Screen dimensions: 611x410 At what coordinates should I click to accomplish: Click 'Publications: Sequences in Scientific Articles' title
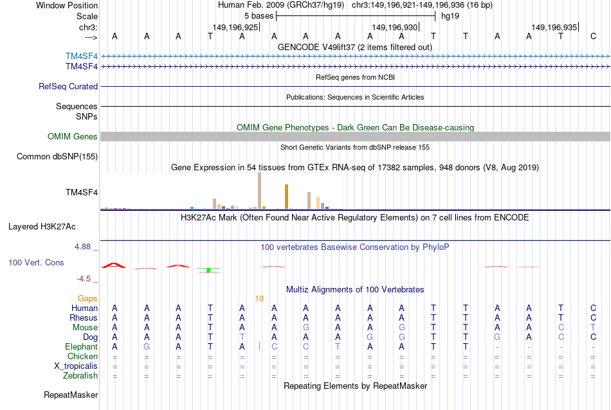pyautogui.click(x=355, y=97)
